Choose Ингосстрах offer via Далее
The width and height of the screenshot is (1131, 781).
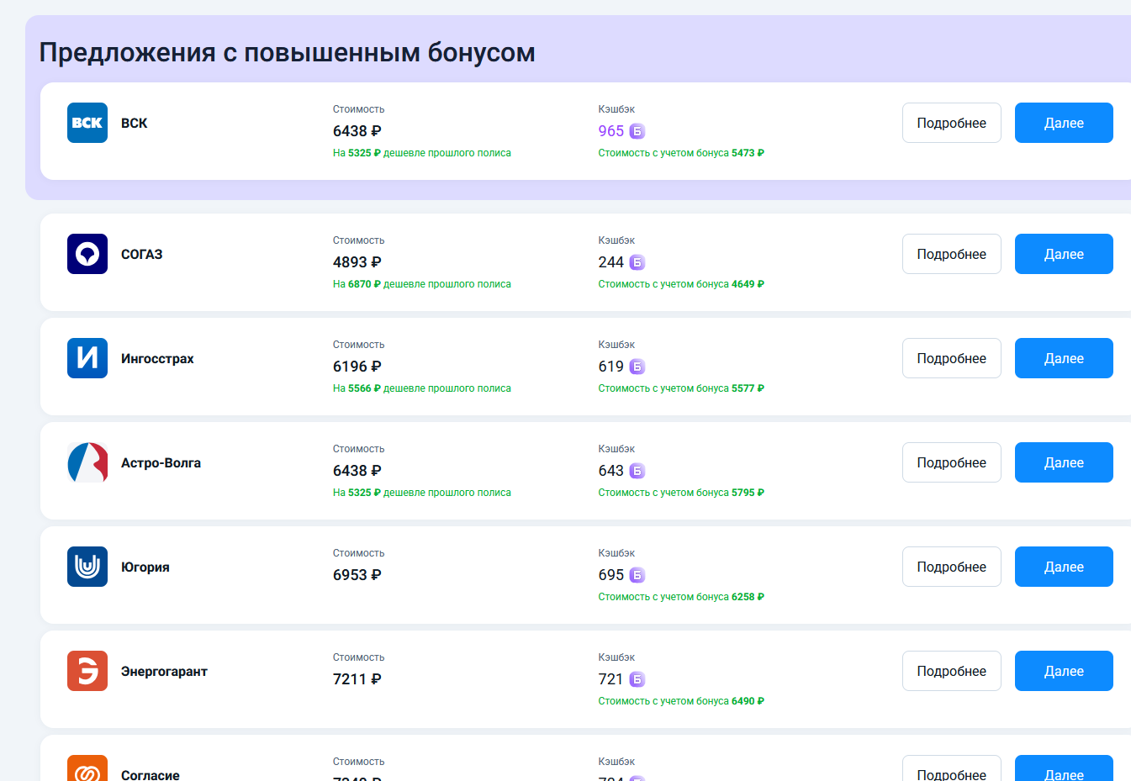click(1064, 358)
